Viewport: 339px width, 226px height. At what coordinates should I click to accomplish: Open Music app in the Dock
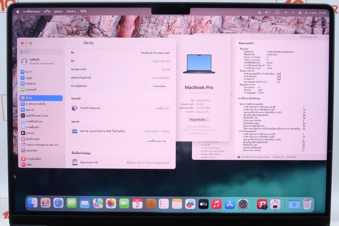point(217,204)
